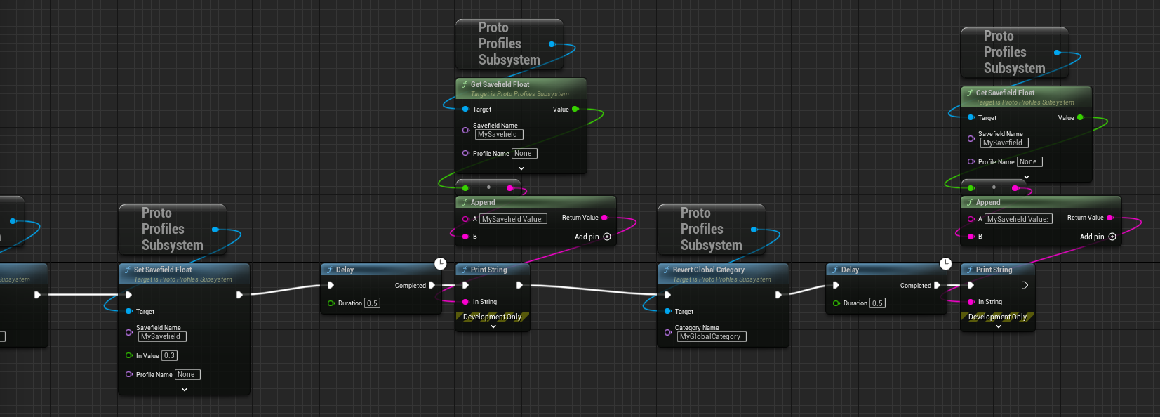Click the Target pin on Revert Global Category
Image resolution: width=1160 pixels, height=417 pixels.
[x=668, y=311]
